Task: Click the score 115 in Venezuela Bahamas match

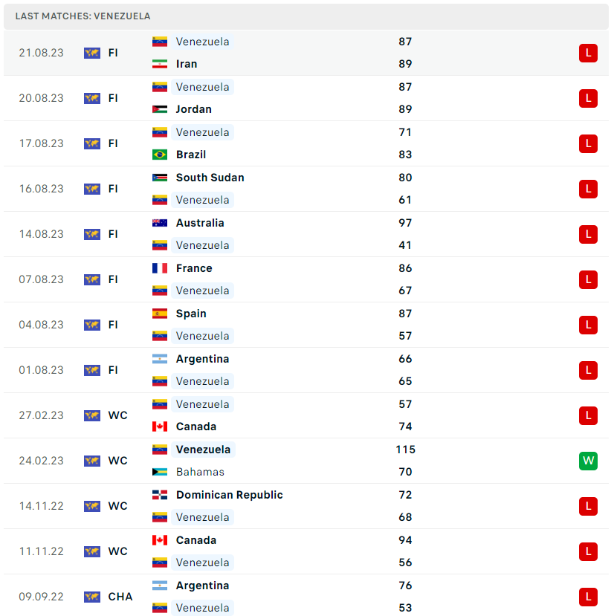Action: point(405,450)
